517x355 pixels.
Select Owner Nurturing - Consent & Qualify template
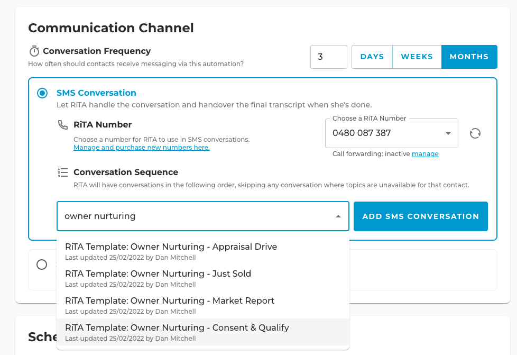click(x=203, y=332)
